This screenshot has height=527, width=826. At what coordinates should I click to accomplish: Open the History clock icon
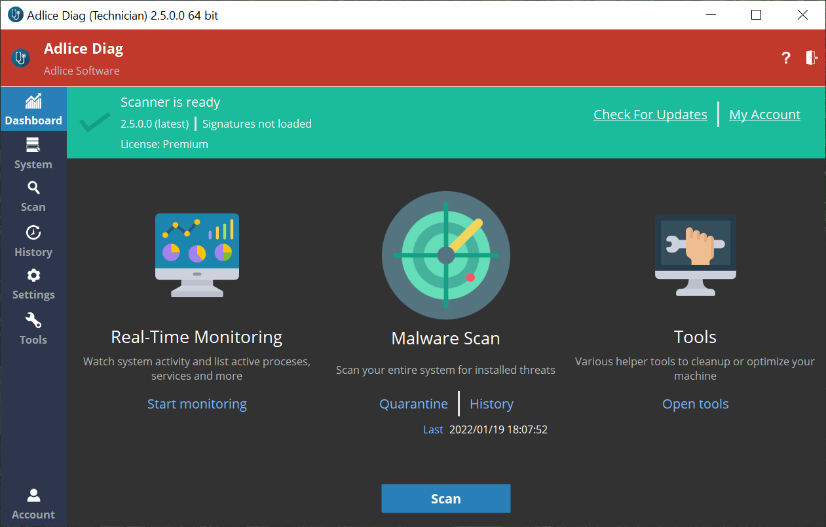(33, 233)
